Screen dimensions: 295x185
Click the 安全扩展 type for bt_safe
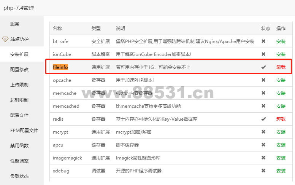[101, 41]
